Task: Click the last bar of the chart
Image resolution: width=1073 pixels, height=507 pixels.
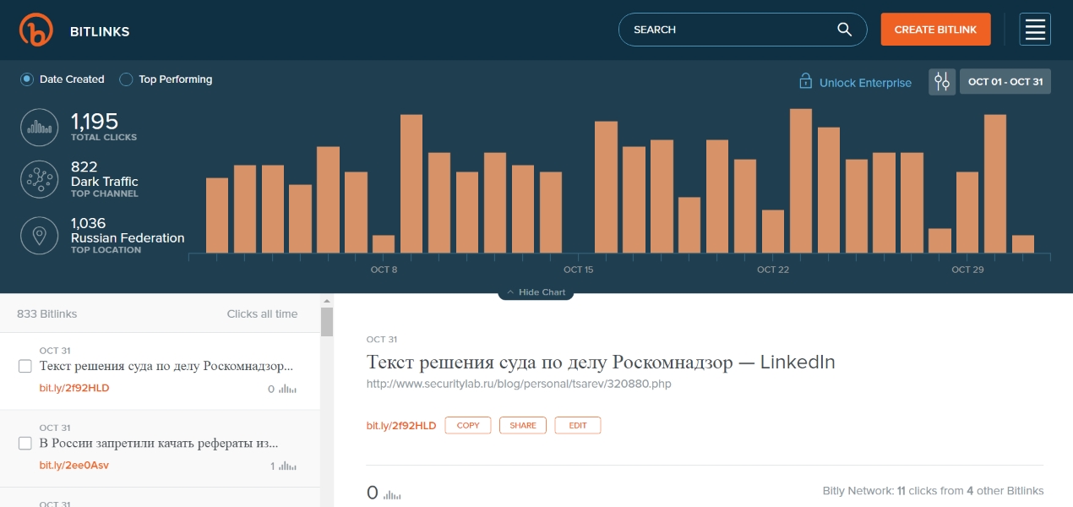Action: pyautogui.click(x=1023, y=244)
